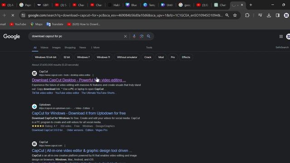290x163 pixels.
Task: Toggle the side panel icon
Action: tap(278, 15)
